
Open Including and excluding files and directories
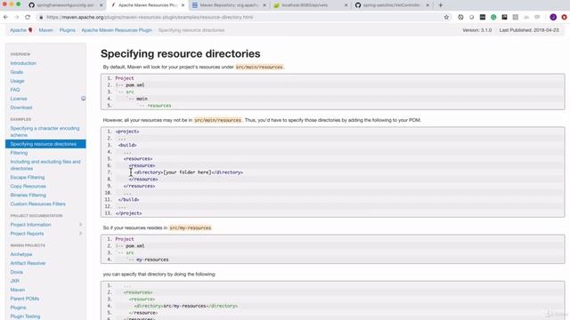[x=45, y=165]
